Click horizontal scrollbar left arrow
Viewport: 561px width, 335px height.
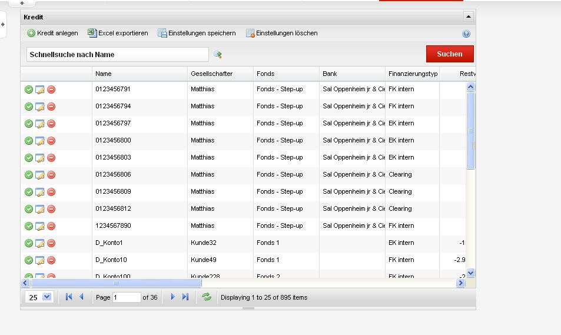(x=25, y=283)
